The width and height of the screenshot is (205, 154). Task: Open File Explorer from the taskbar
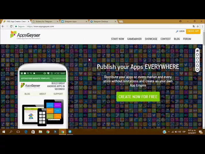[40, 132]
